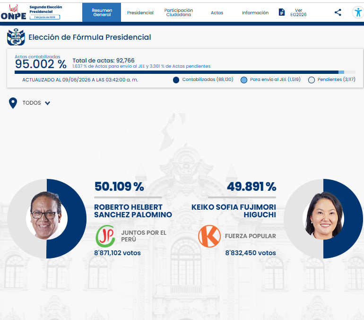Click the document icon beside Ver EG2026
This screenshot has width=364, height=320.
pyautogui.click(x=282, y=12)
